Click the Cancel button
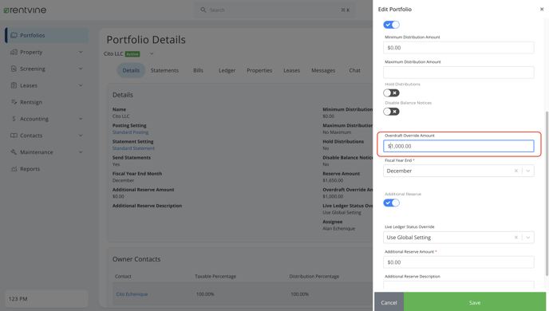The width and height of the screenshot is (549, 311). (x=389, y=302)
